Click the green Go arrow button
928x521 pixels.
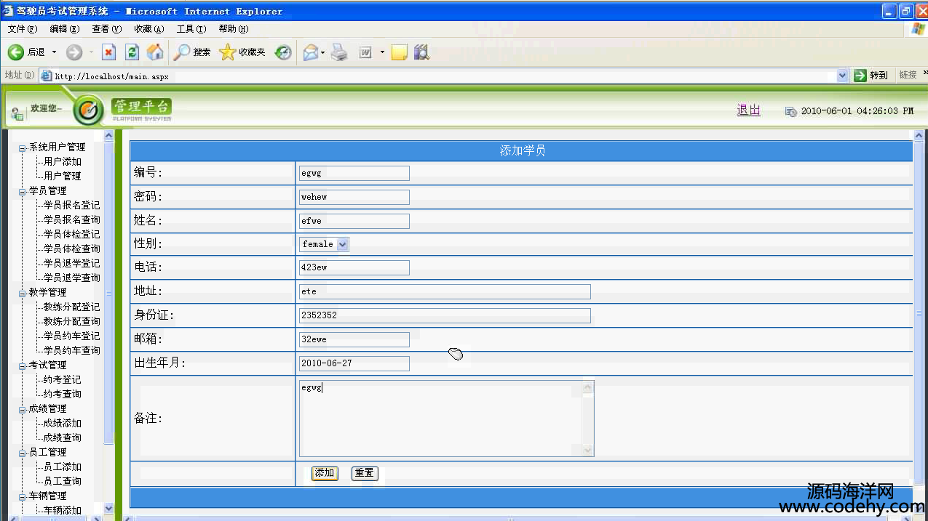[860, 76]
